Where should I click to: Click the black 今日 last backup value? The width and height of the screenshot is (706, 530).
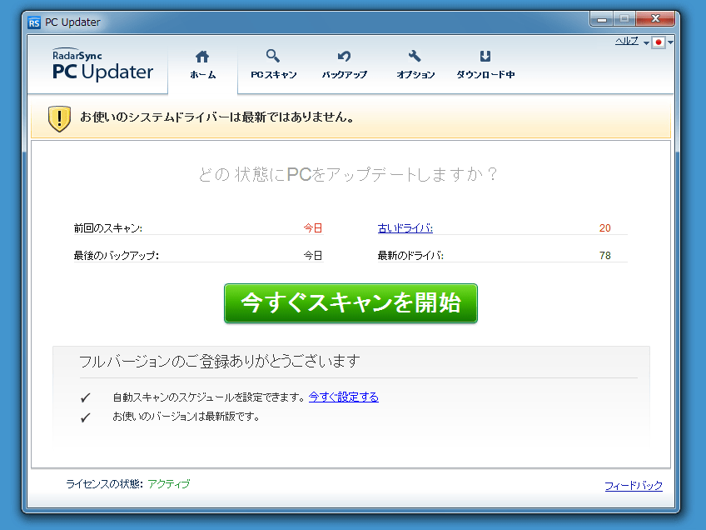[x=313, y=256]
